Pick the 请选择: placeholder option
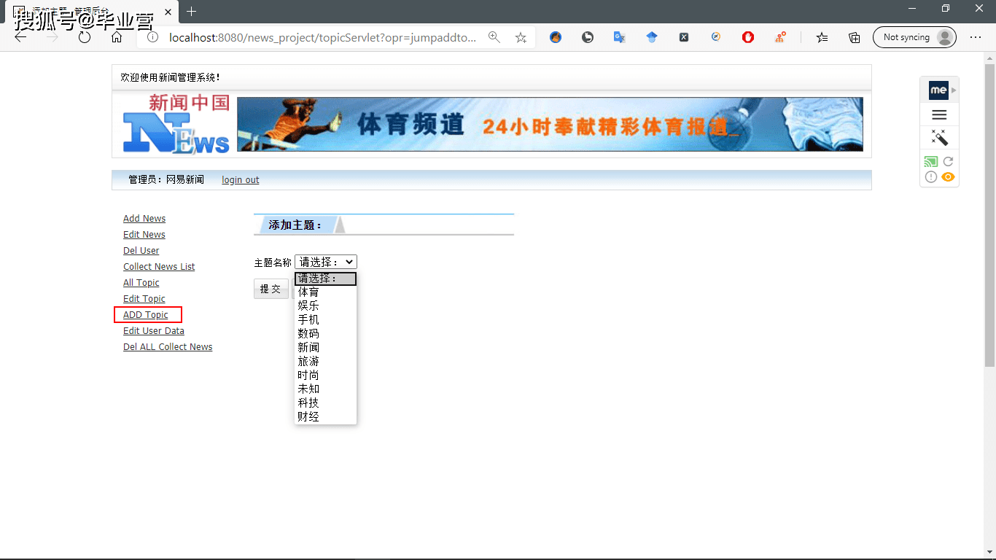 [325, 279]
